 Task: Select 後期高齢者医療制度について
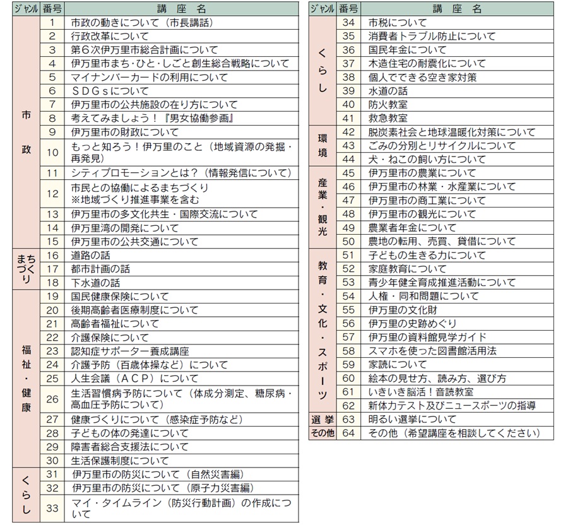pos(135,310)
